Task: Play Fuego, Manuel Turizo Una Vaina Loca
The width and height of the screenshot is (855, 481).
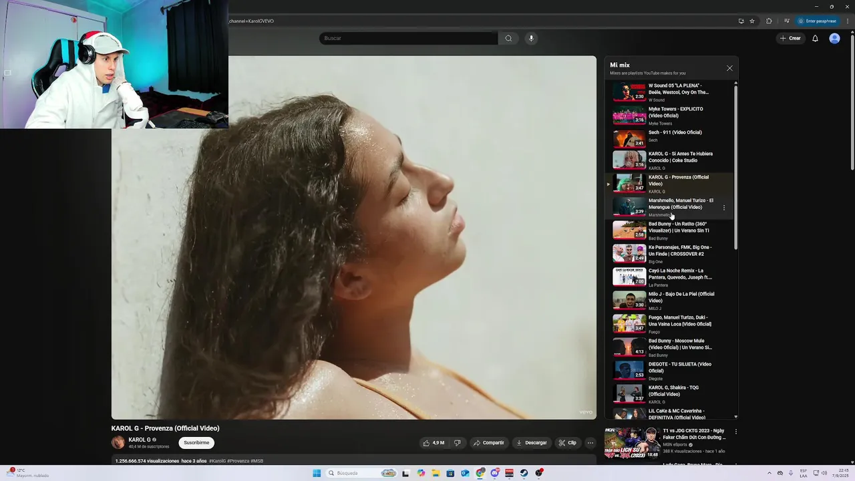Action: (x=670, y=324)
